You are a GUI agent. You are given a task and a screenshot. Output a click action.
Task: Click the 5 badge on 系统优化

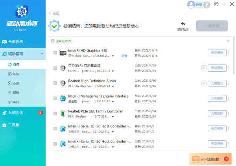pyautogui.click(x=40, y=113)
